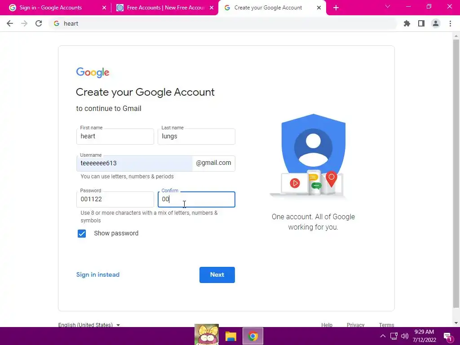Open the Help link
Viewport: 460px width, 345px height.
click(x=327, y=325)
